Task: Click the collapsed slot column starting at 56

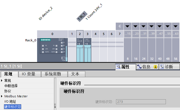Action: click(x=176, y=50)
